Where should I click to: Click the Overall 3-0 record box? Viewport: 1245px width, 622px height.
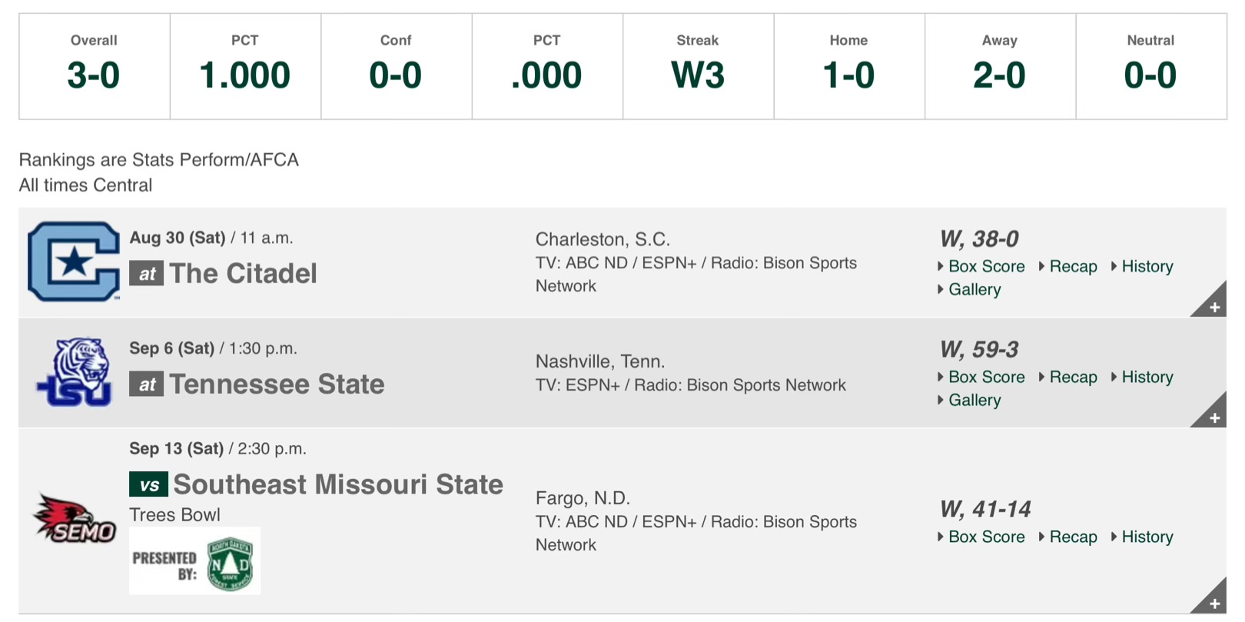[x=94, y=66]
